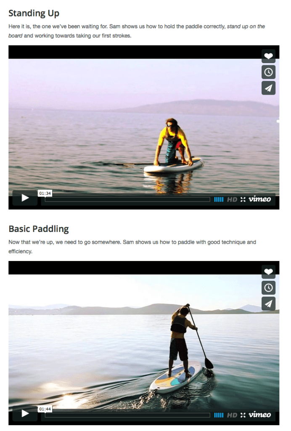Play the Basic Paddling video
Viewport: 291px width, 431px height.
[25, 413]
